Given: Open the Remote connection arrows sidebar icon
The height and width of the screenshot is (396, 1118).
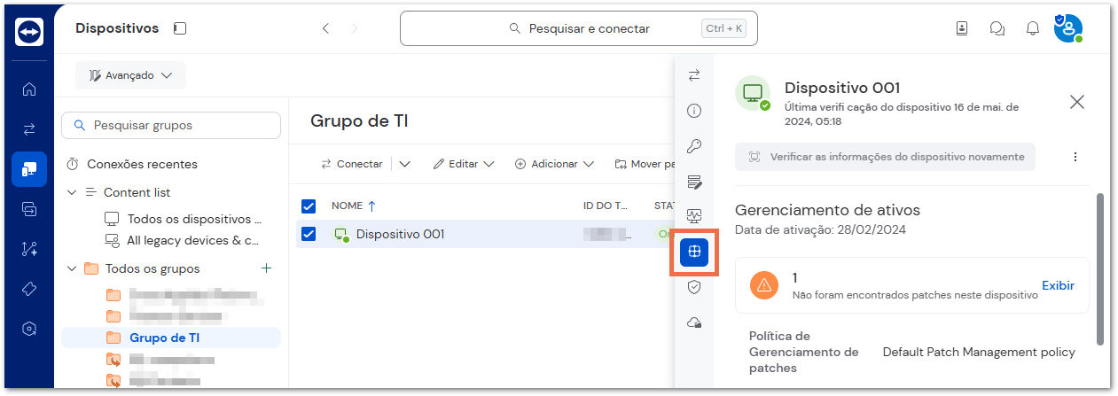Looking at the screenshot, I should click(x=29, y=129).
